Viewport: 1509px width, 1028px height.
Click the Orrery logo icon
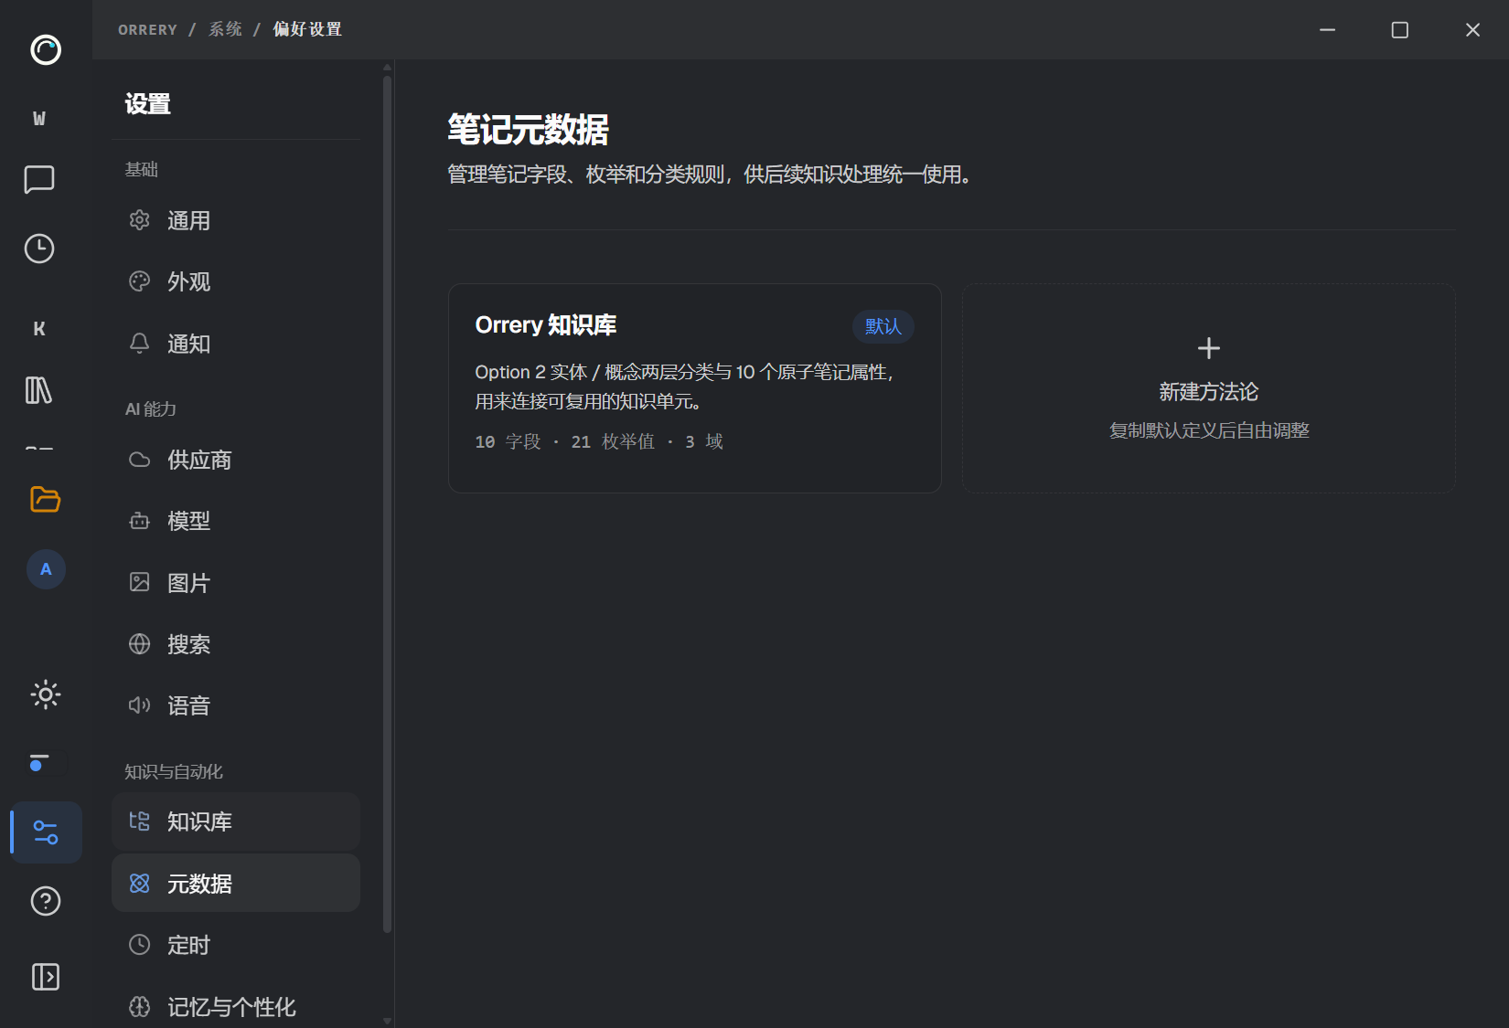(x=46, y=49)
